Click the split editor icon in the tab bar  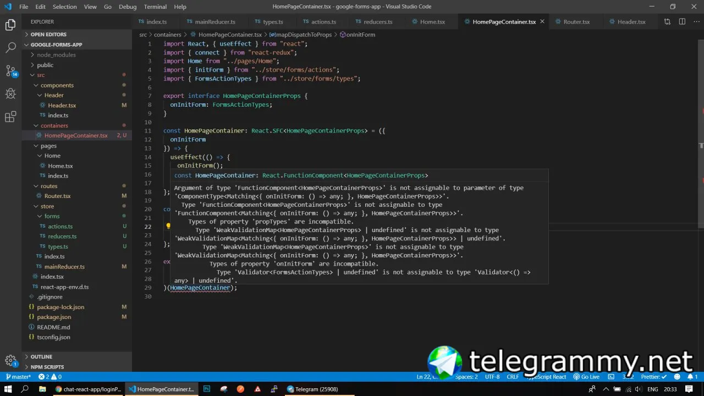pyautogui.click(x=682, y=21)
